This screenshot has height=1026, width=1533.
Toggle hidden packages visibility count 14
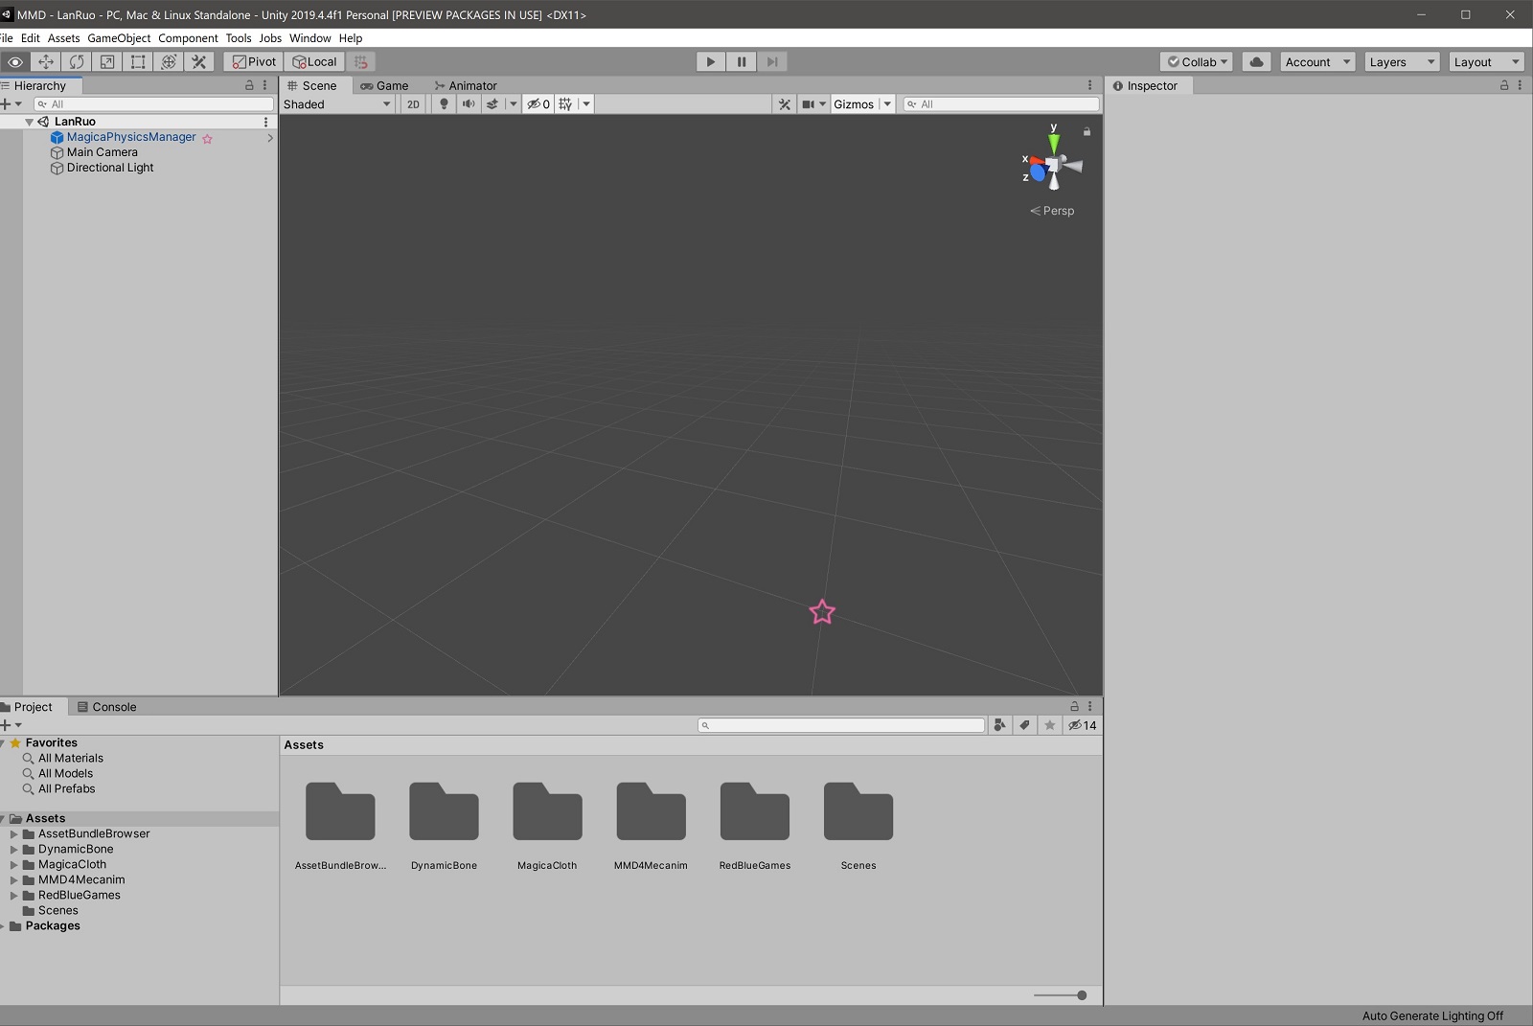point(1083,725)
